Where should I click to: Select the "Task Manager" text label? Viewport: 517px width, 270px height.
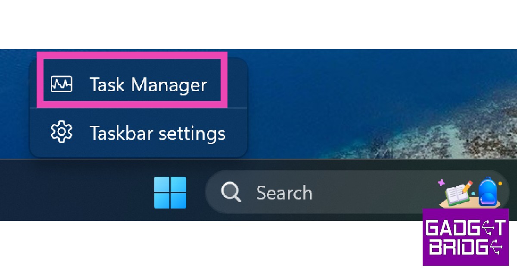(148, 84)
